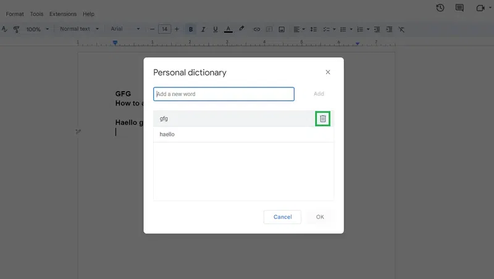This screenshot has height=279, width=494.
Task: Select the paint format tool
Action: (x=17, y=29)
